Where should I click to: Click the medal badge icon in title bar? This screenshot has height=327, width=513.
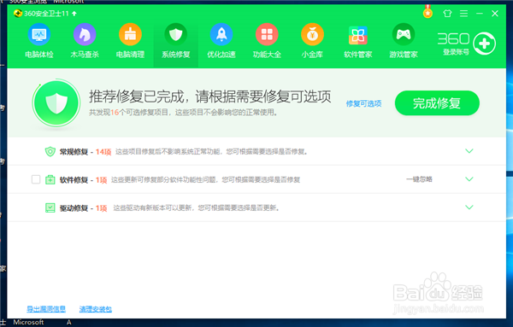point(427,12)
